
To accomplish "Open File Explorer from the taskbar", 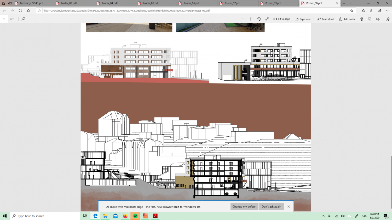I will tap(105, 216).
